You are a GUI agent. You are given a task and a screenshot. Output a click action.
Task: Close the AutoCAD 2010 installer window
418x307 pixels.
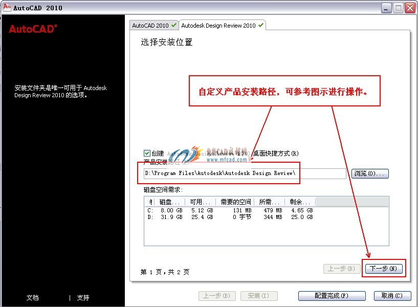point(410,8)
